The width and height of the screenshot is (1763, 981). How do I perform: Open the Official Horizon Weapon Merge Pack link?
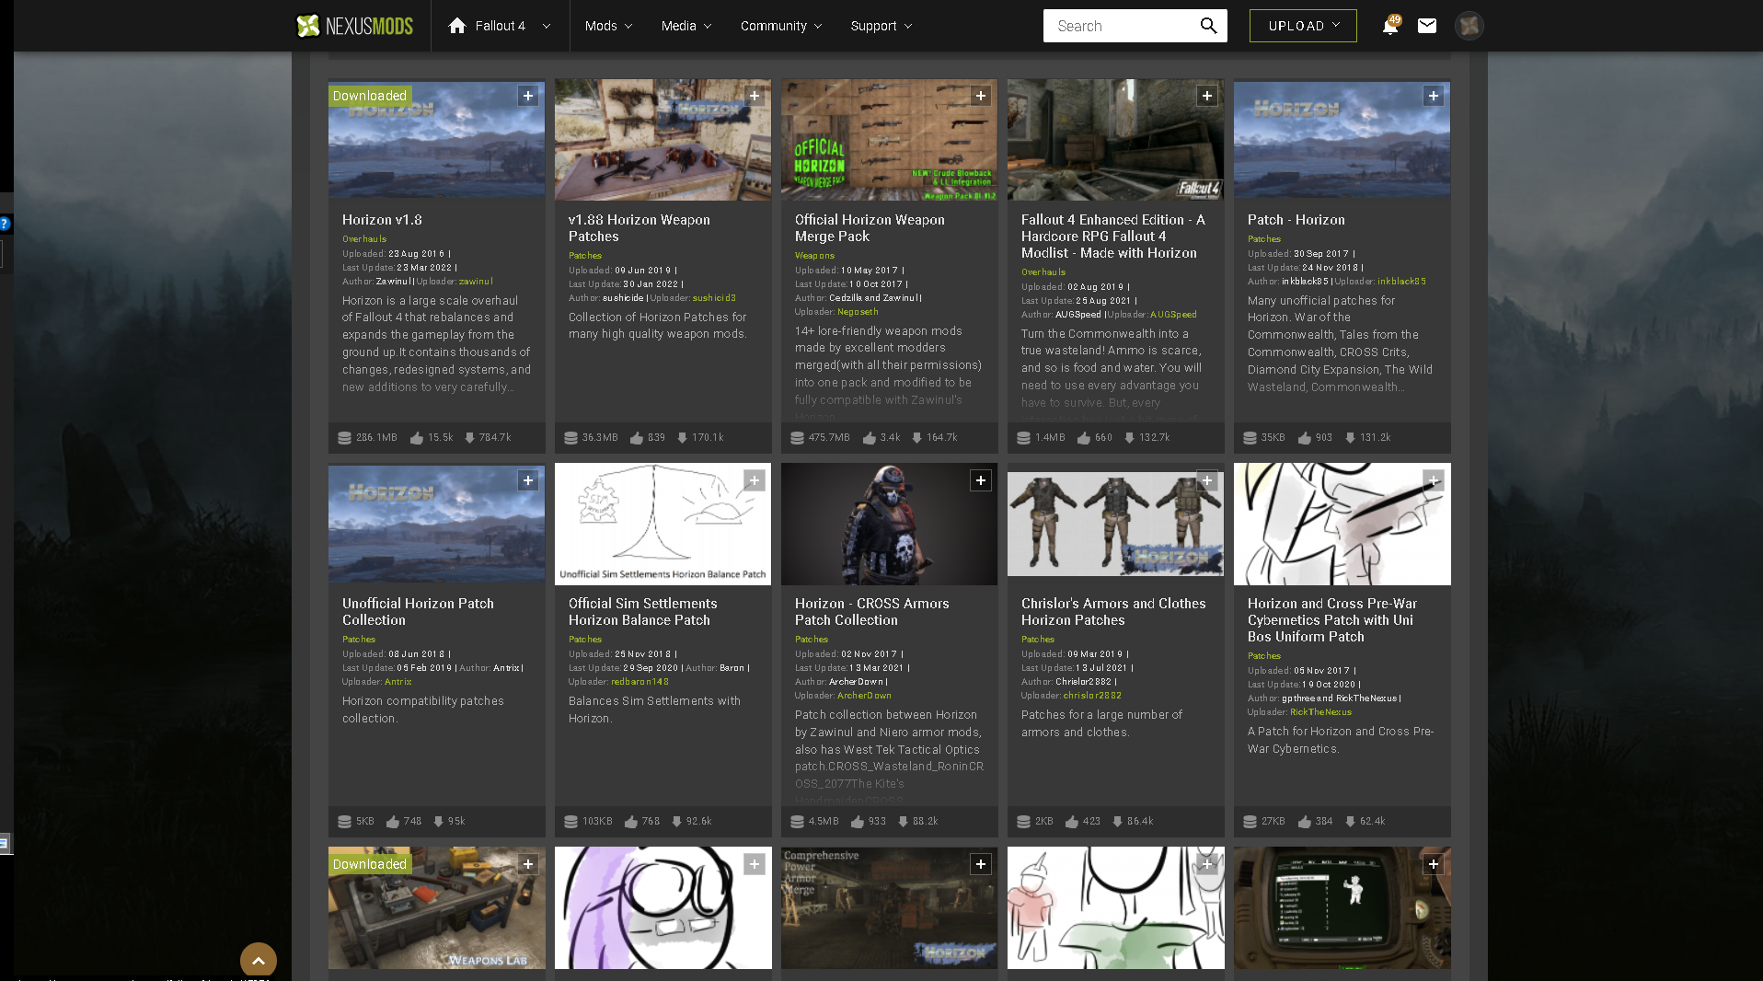tap(869, 227)
